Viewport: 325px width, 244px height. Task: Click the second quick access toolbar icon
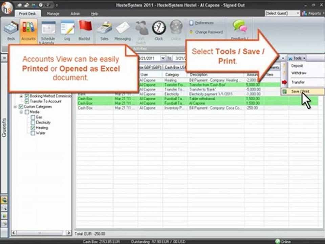click(26, 5)
